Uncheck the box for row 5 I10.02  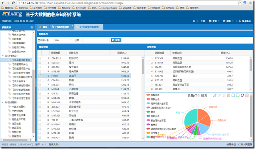click(40, 76)
